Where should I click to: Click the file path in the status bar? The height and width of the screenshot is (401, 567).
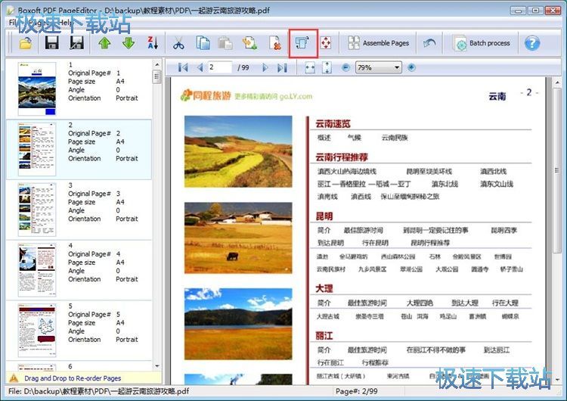pos(99,391)
